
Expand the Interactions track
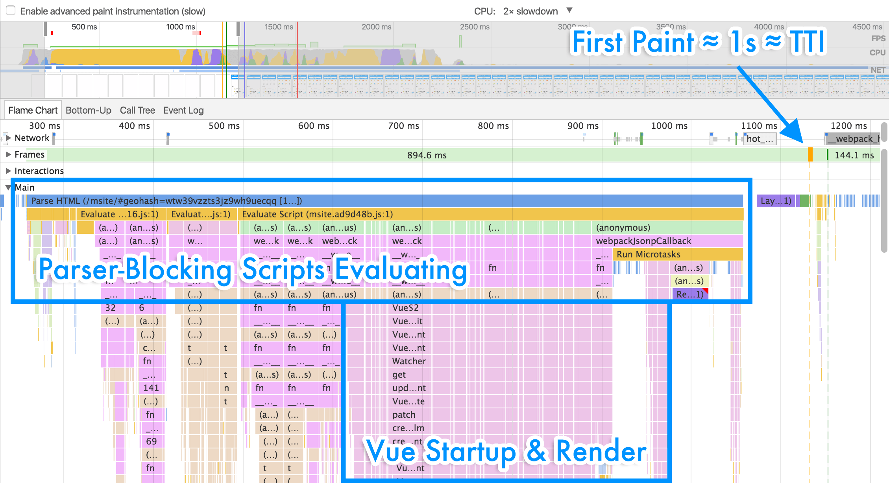[8, 171]
